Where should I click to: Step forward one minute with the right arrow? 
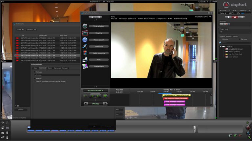point(105,103)
